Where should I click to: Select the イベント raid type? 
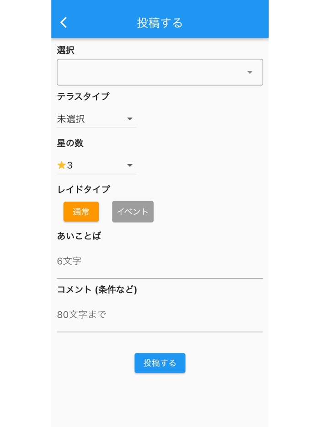133,212
